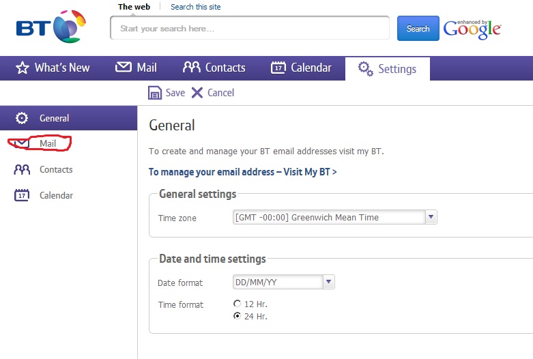Select the General settings in the sidebar
The width and height of the screenshot is (533, 359).
click(x=68, y=118)
